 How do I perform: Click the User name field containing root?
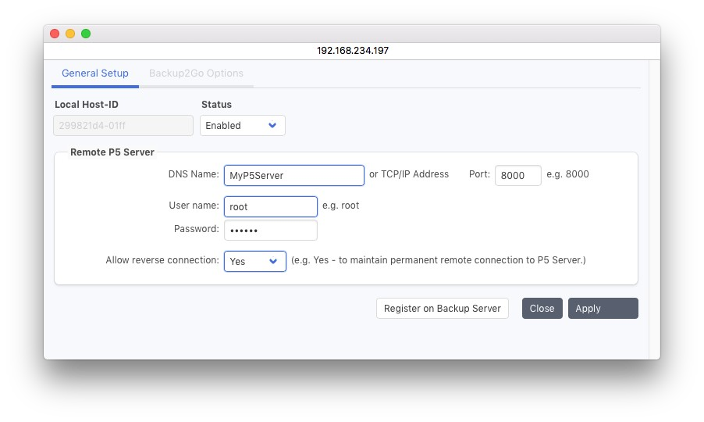tap(270, 206)
